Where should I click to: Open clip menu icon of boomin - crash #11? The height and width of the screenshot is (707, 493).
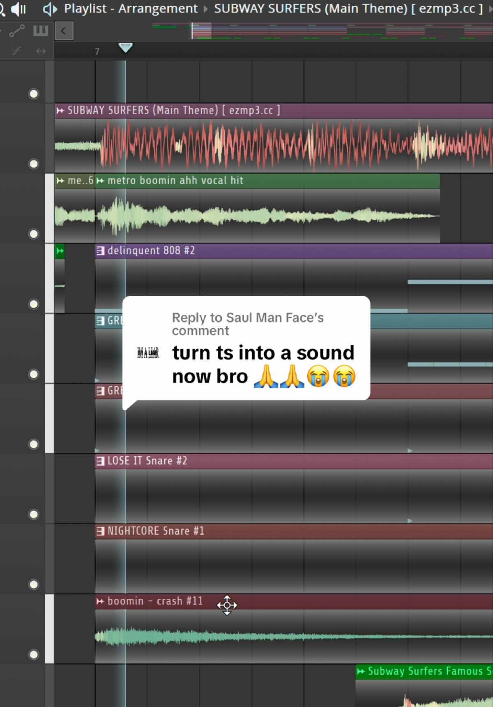click(x=100, y=601)
